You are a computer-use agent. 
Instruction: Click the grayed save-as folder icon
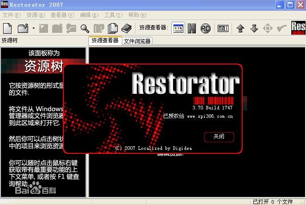click(58, 28)
